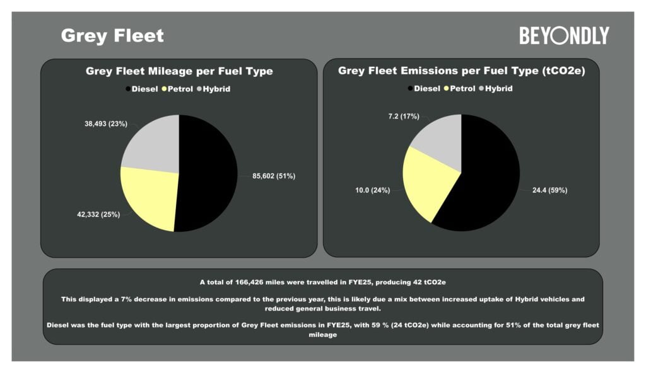This screenshot has height=373, width=646.
Task: Click the Grey Fleet Mileage per Fuel Type title
Action: 179,71
